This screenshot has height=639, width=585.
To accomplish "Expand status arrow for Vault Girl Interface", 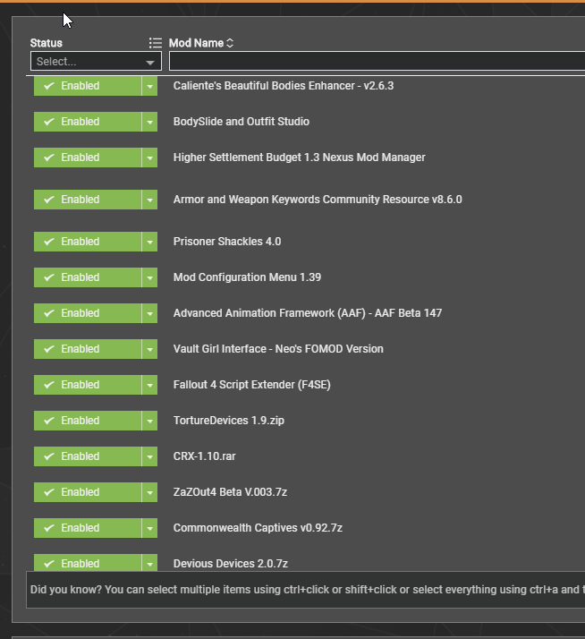I will click(x=149, y=349).
